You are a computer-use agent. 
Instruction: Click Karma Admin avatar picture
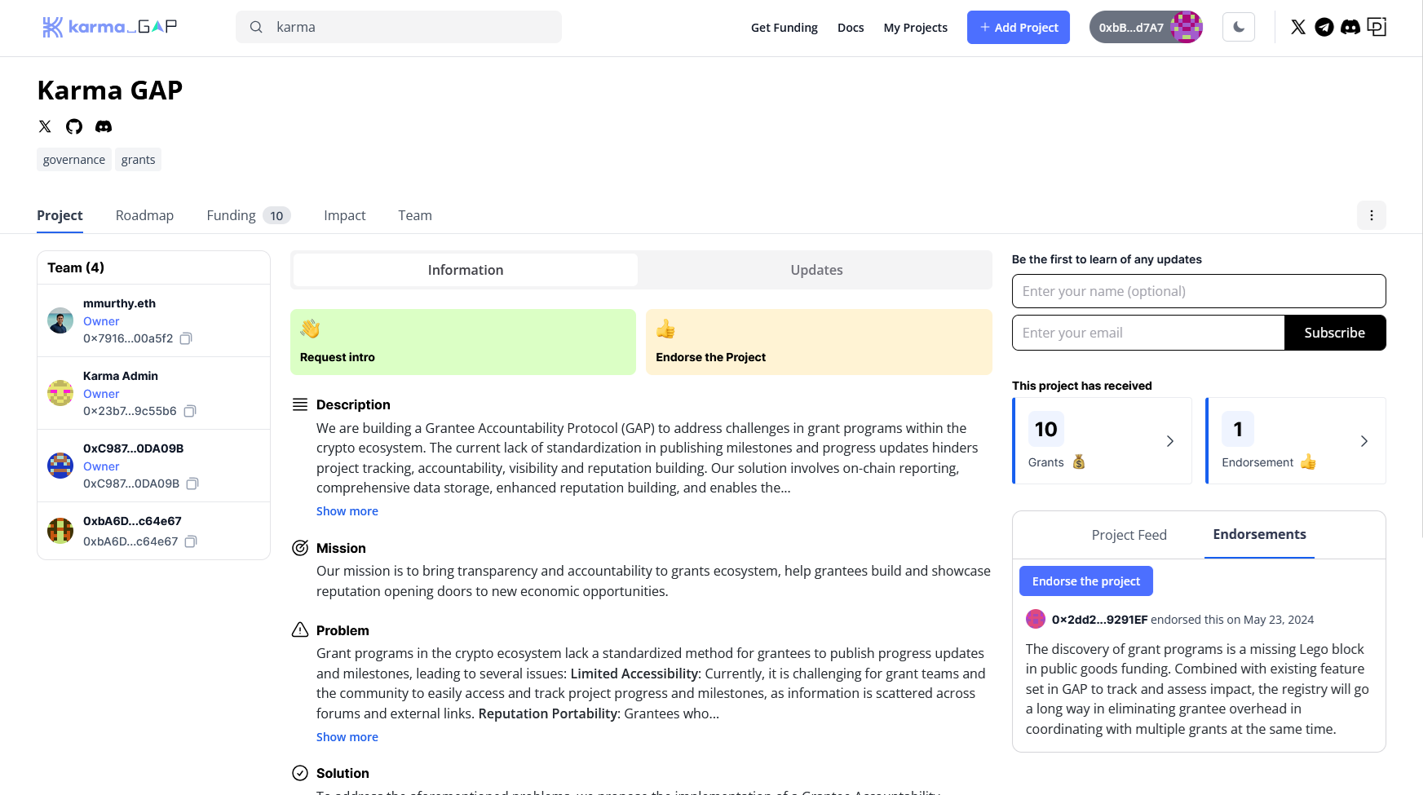tap(60, 393)
